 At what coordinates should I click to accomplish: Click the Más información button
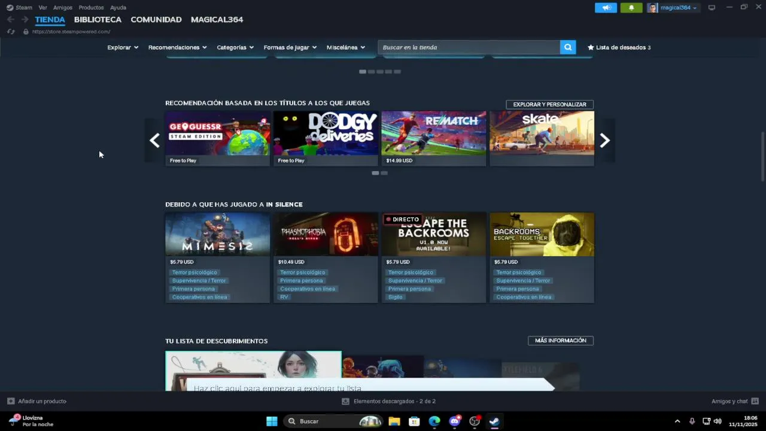click(x=561, y=341)
